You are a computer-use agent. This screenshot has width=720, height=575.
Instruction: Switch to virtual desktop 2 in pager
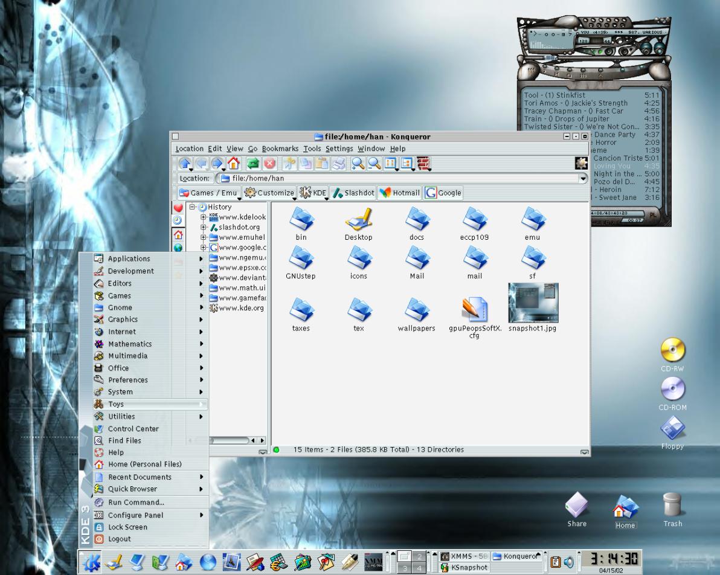(419, 556)
